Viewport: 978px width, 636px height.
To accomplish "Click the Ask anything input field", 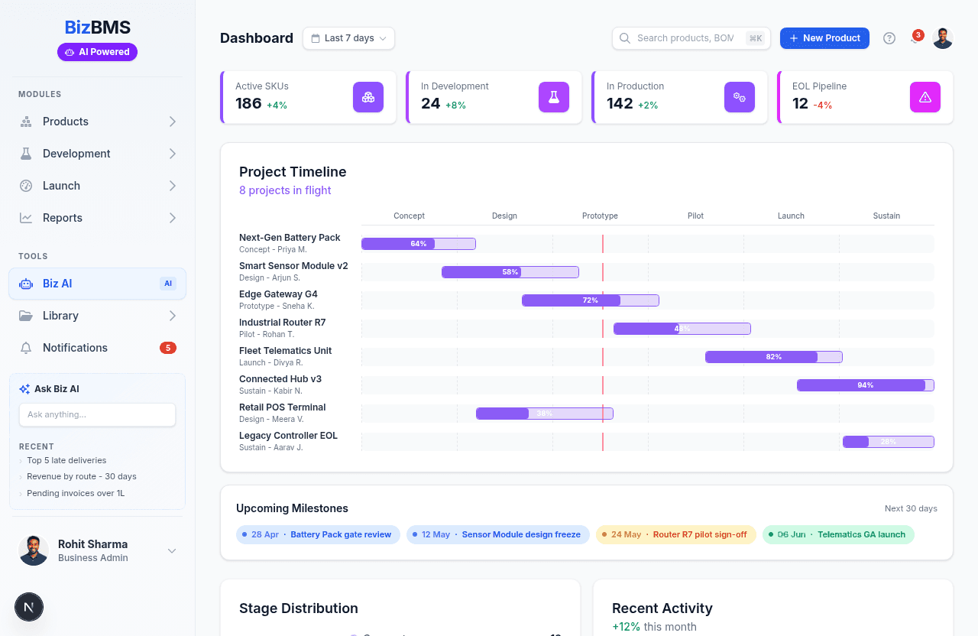I will pyautogui.click(x=97, y=414).
